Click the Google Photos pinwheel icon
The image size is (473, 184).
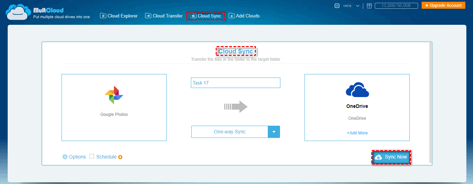pos(114,95)
